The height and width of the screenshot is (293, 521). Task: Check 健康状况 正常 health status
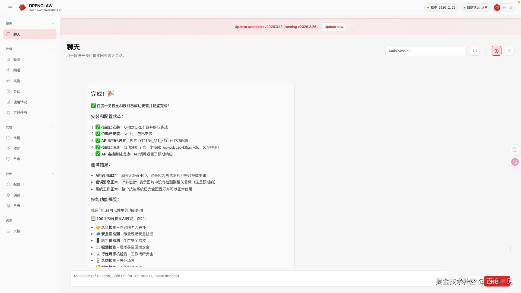(x=475, y=8)
